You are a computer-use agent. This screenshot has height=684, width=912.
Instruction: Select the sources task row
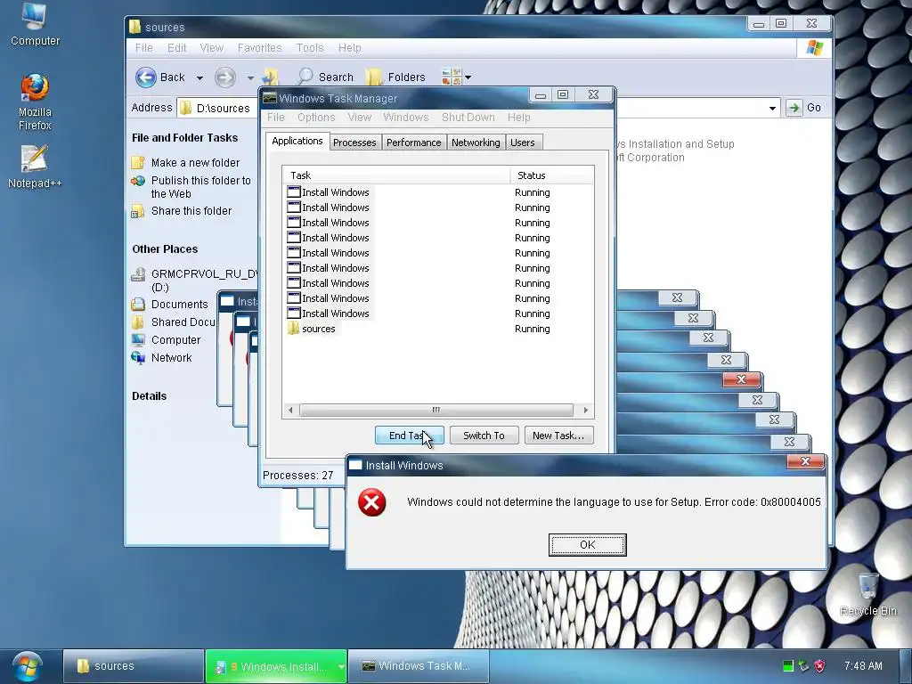click(x=438, y=329)
